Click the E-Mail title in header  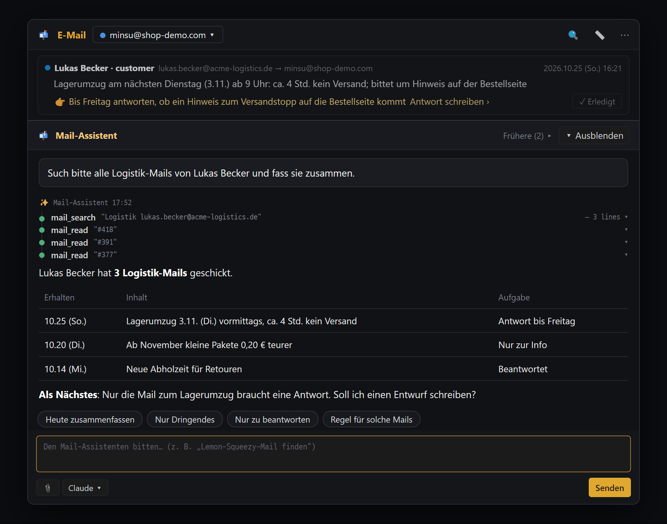click(x=71, y=35)
